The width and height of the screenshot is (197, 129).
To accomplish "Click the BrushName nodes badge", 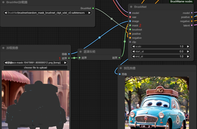I will 181,1.
